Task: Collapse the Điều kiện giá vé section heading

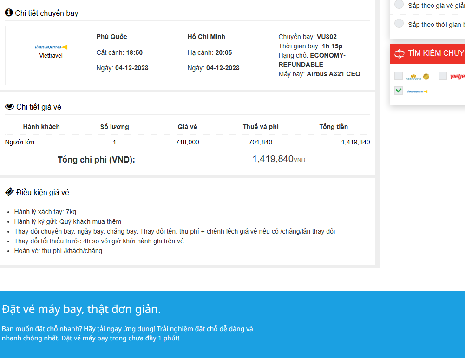Action: [43, 192]
